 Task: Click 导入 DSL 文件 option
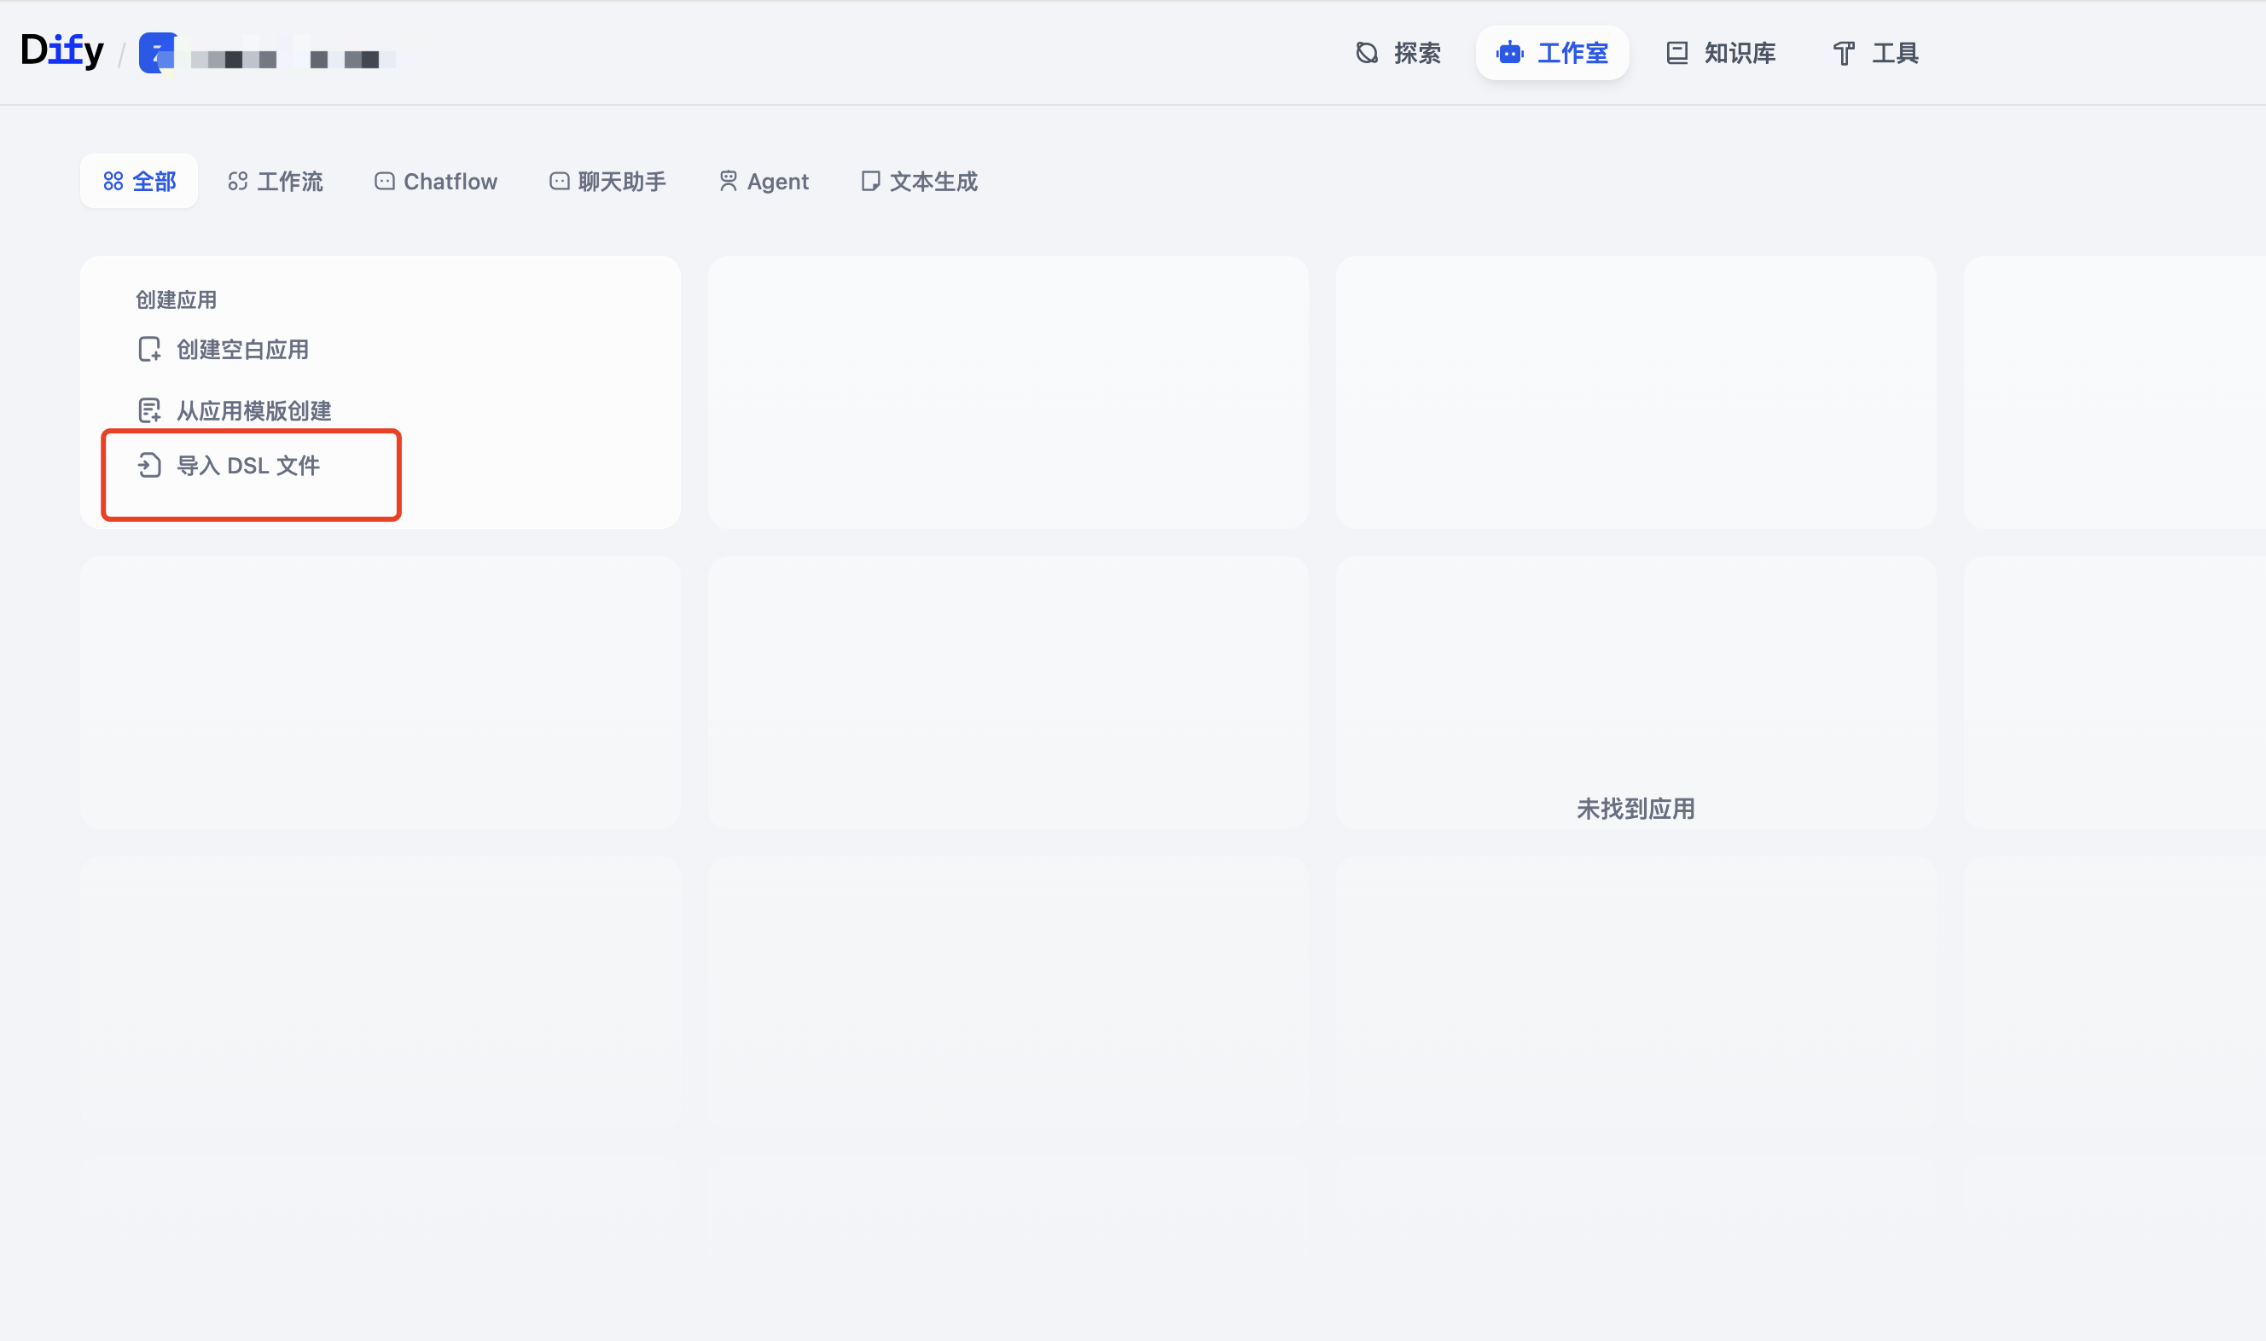click(248, 466)
